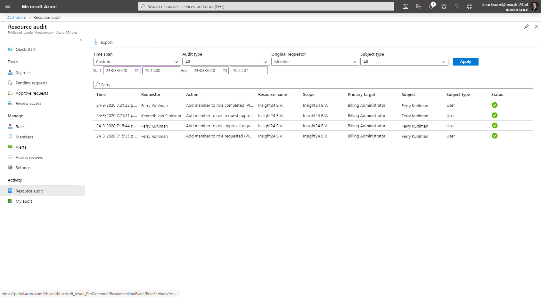View notifications via the bell icon
Image resolution: width=541 pixels, height=297 pixels.
[431, 6]
